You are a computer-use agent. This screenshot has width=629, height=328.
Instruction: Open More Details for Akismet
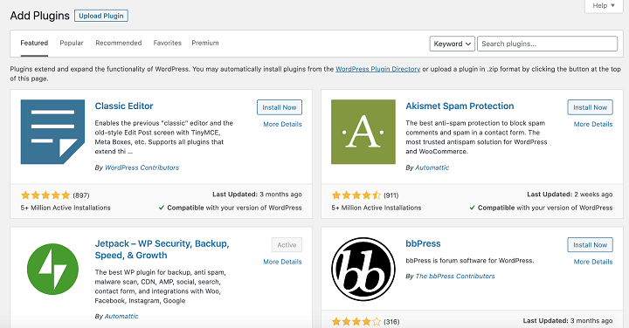[593, 124]
